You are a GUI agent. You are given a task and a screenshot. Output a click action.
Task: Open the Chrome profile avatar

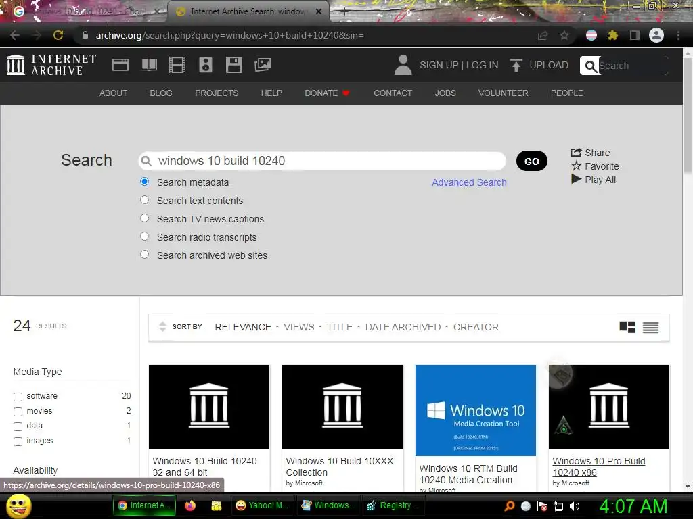coord(656,35)
